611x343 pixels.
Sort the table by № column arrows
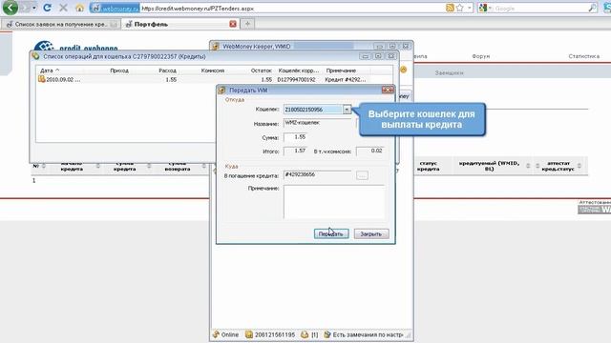[44, 166]
